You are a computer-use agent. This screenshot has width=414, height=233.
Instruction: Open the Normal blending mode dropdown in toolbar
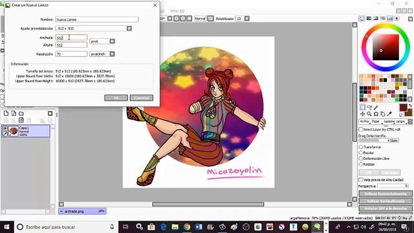point(200,19)
